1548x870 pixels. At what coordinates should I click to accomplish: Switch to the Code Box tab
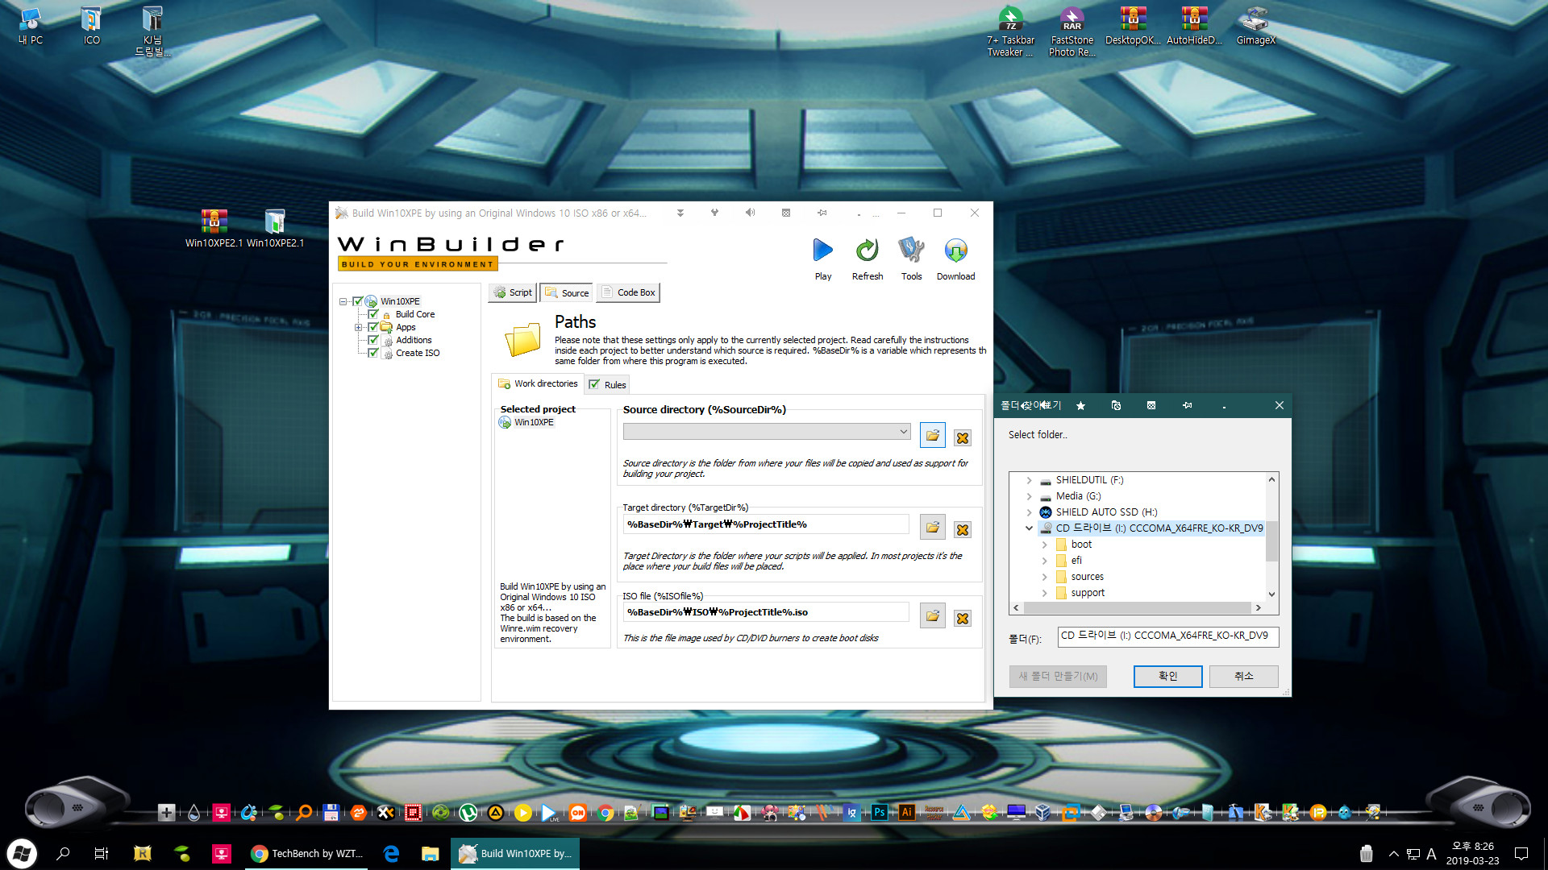click(628, 292)
